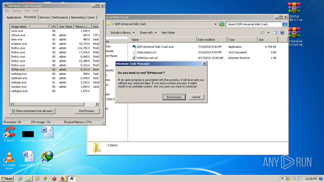Sort Explorer files by Date modified column
This screenshot has height=182, width=324.
tap(212, 40)
